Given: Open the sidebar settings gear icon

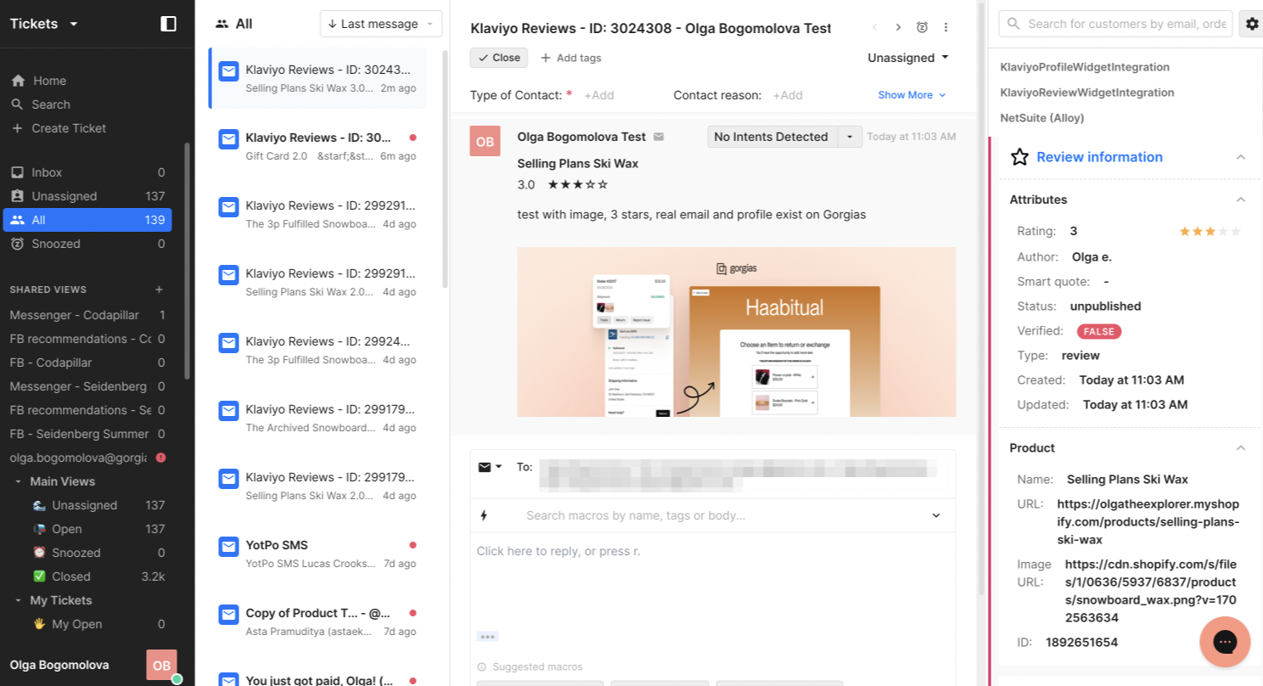Looking at the screenshot, I should point(1252,24).
